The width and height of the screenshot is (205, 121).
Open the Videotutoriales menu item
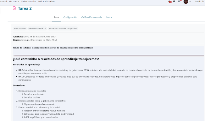(x=29, y=2)
